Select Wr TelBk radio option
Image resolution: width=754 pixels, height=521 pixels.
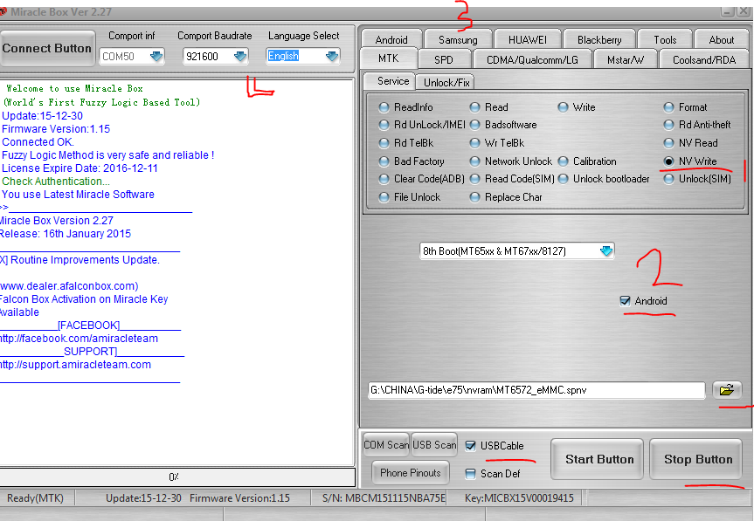[497, 143]
